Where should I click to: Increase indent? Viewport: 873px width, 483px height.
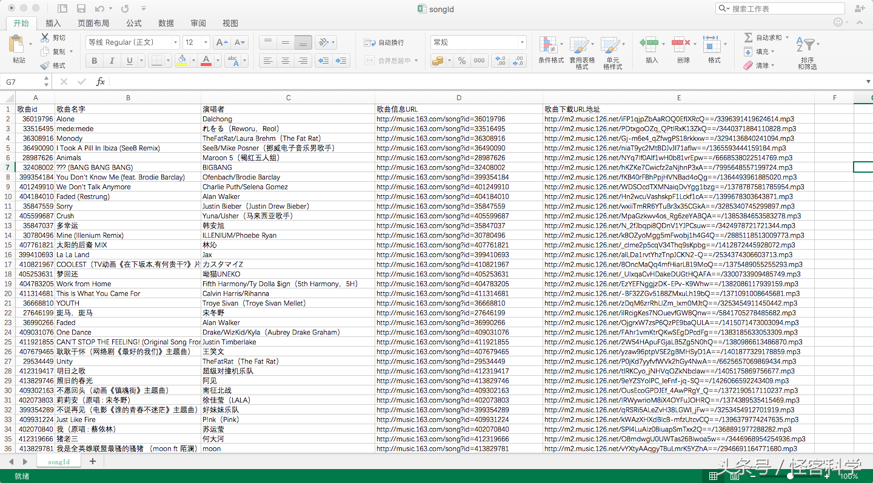click(341, 61)
